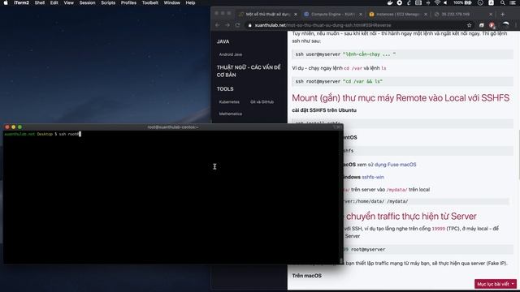
Task: Open the Window menu
Action: tap(171, 3)
